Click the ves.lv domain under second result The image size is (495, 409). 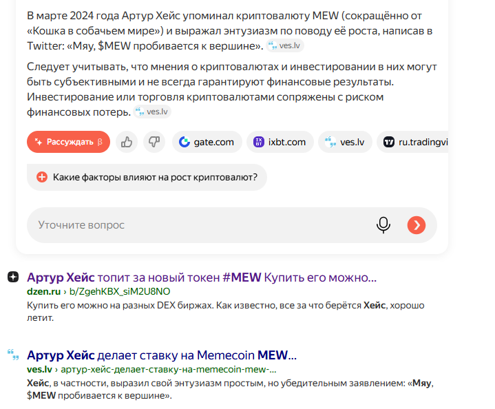39,369
